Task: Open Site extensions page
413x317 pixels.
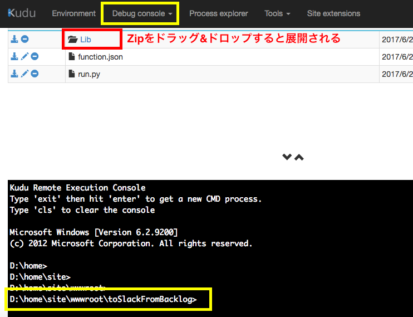Action: 333,13
